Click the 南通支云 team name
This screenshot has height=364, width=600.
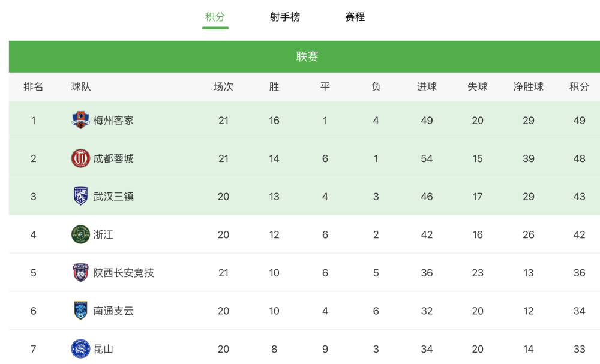point(113,311)
